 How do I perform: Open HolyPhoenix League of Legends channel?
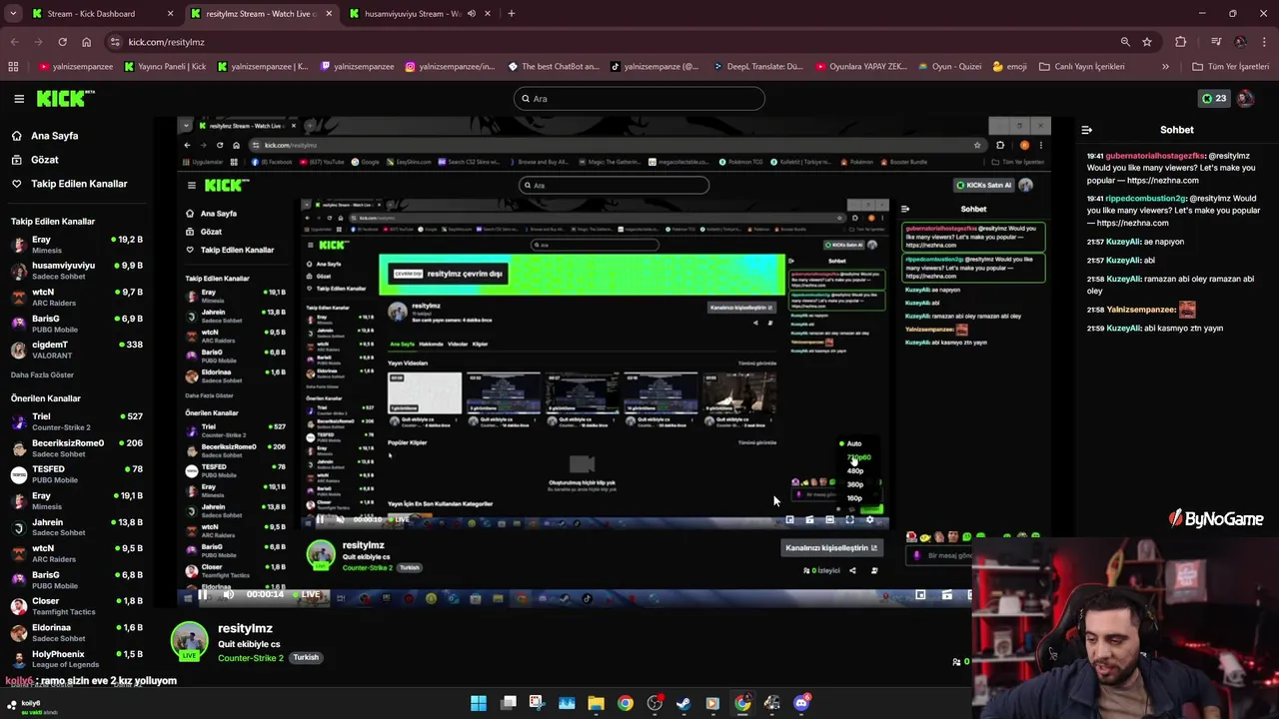tap(77, 659)
